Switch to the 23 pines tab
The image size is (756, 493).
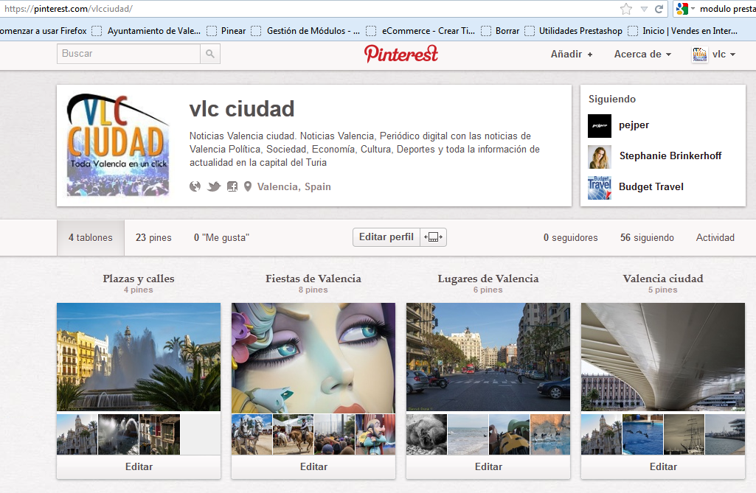[x=153, y=237]
